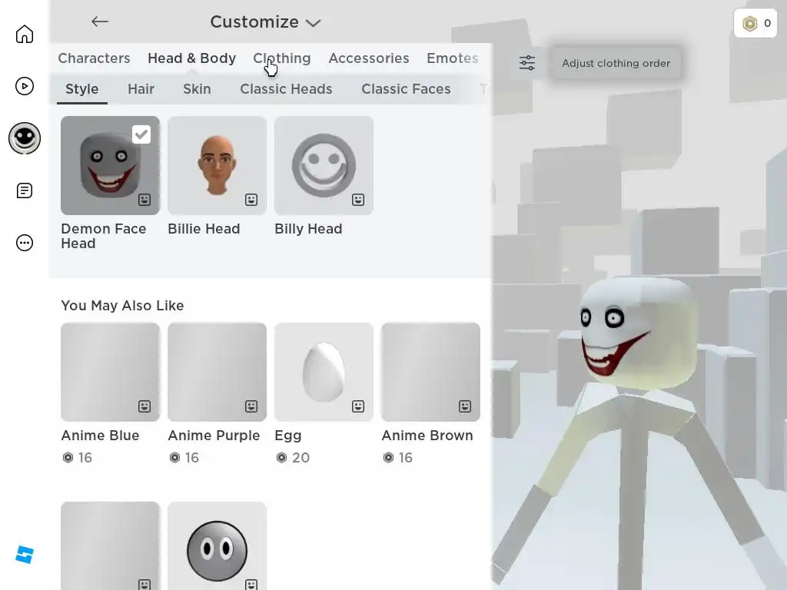Open the avatar settings sliders icon

527,63
